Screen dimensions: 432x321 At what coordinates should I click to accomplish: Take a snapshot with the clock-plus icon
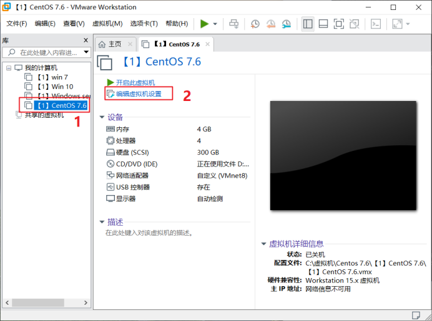point(255,24)
